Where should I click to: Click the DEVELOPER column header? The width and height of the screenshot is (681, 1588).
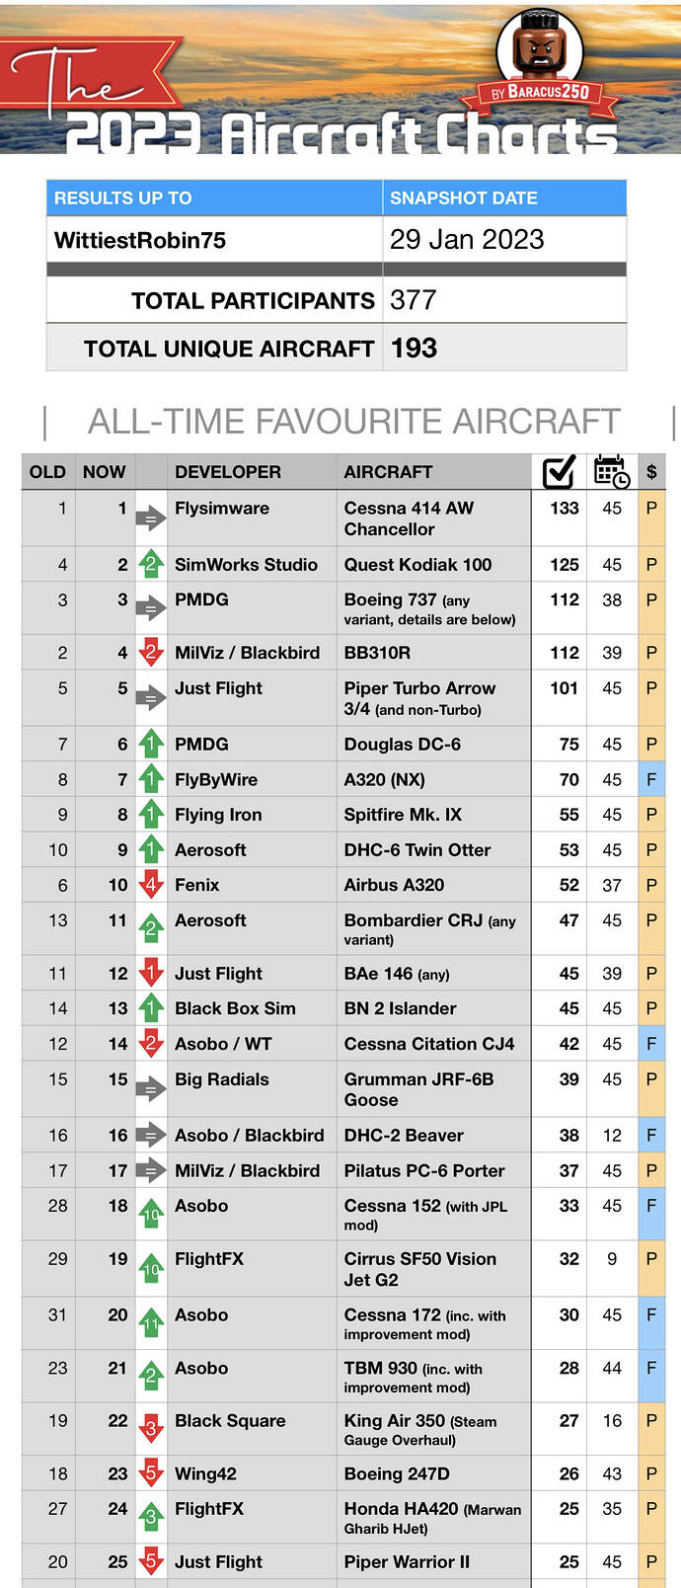click(228, 472)
